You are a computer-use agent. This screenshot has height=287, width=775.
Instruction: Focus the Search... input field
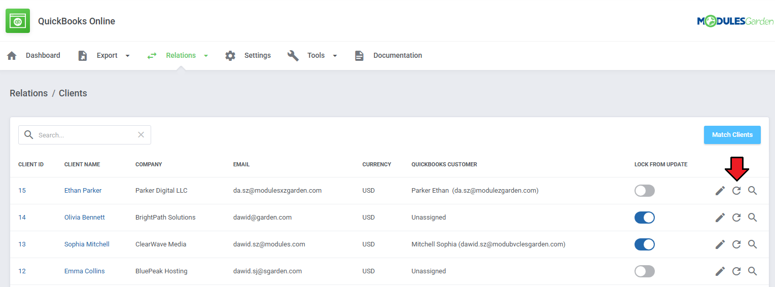point(85,135)
